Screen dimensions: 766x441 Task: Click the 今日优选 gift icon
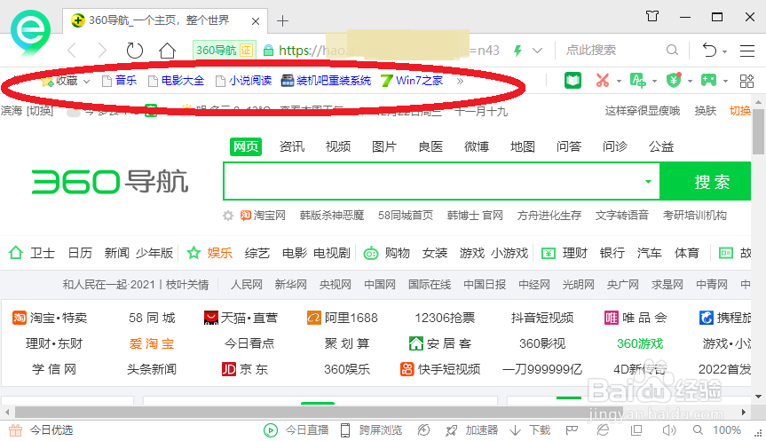click(x=16, y=430)
